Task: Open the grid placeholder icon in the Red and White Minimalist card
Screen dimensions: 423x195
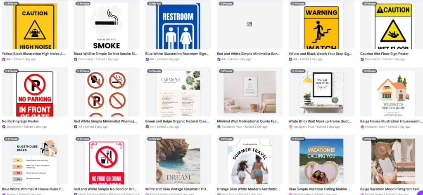Action: pos(250,24)
